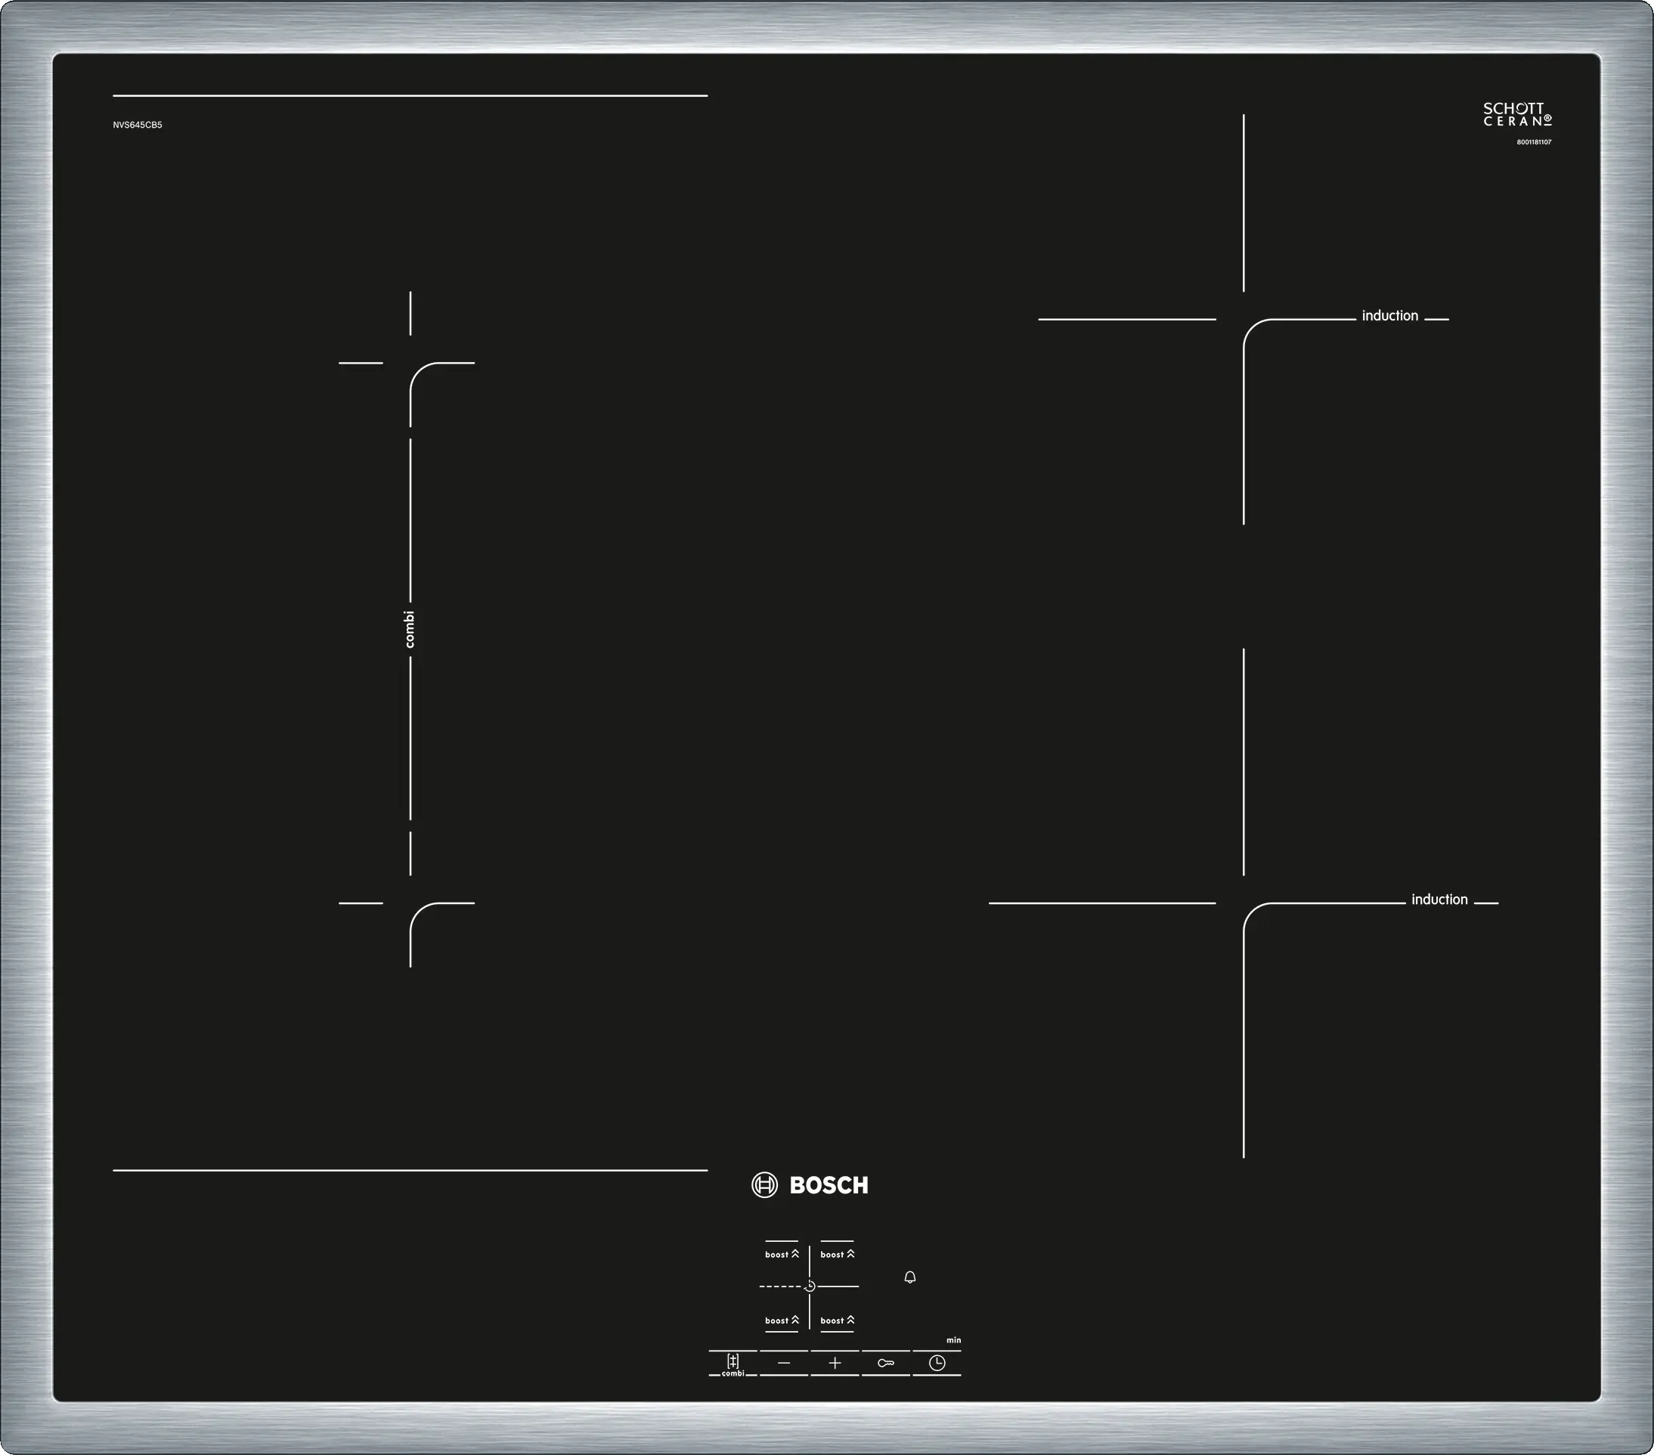Select the bottom-right boost zone

(x=837, y=1320)
